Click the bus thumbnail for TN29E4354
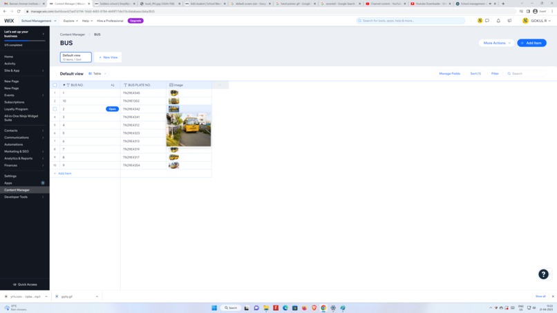557x313 pixels. click(173, 165)
